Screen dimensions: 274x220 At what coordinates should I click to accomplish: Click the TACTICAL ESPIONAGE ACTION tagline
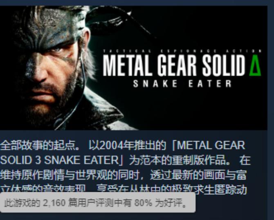click(182, 51)
